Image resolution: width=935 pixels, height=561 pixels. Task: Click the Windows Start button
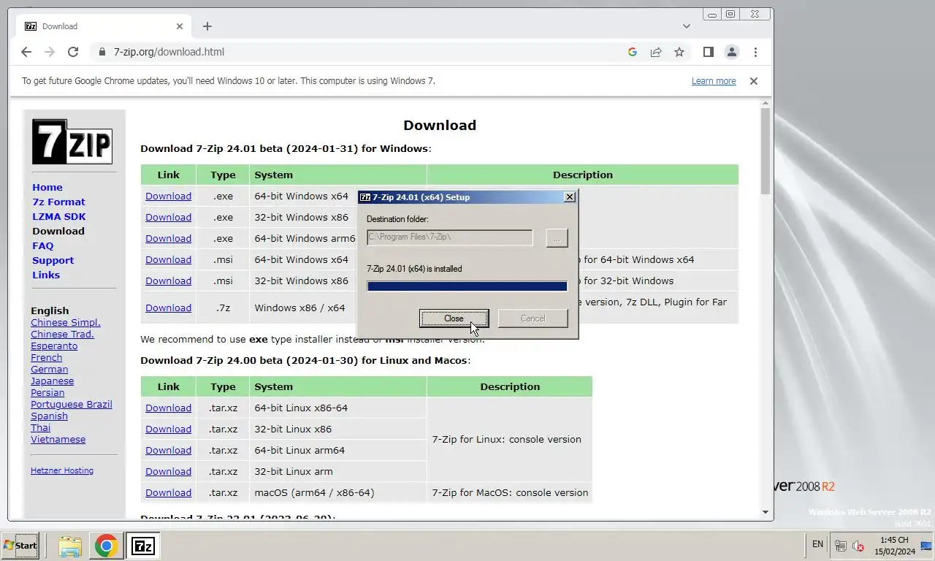pyautogui.click(x=20, y=546)
